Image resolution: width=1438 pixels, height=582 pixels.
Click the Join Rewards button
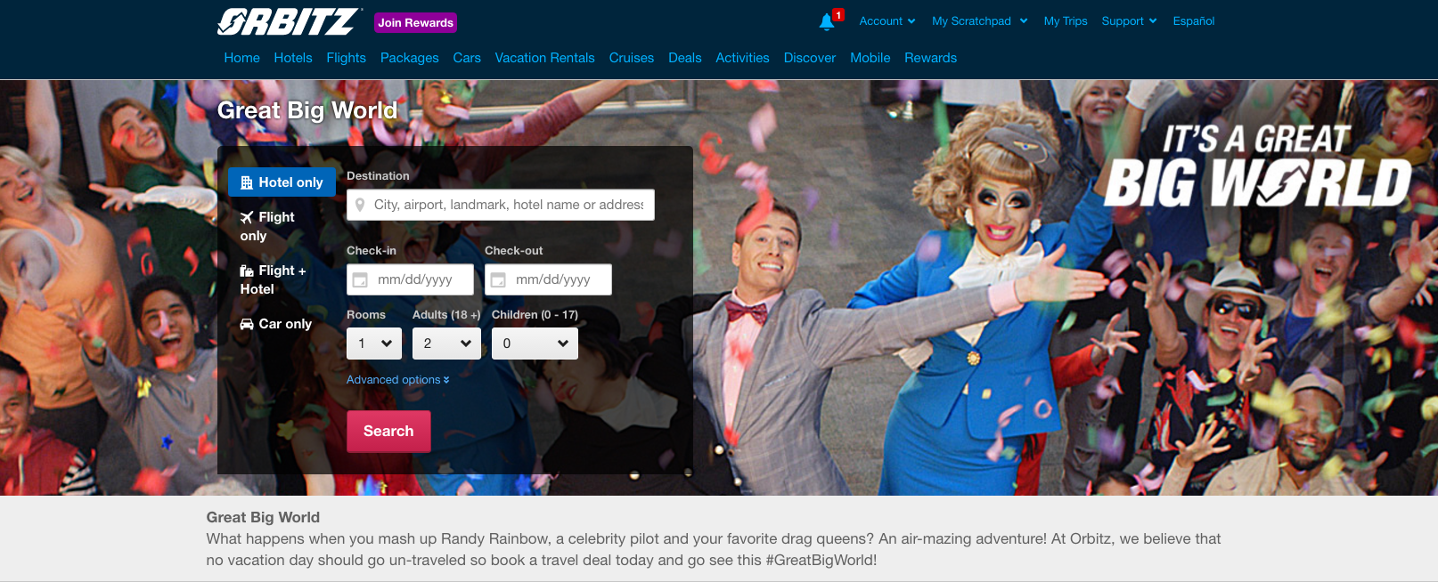[x=415, y=23]
